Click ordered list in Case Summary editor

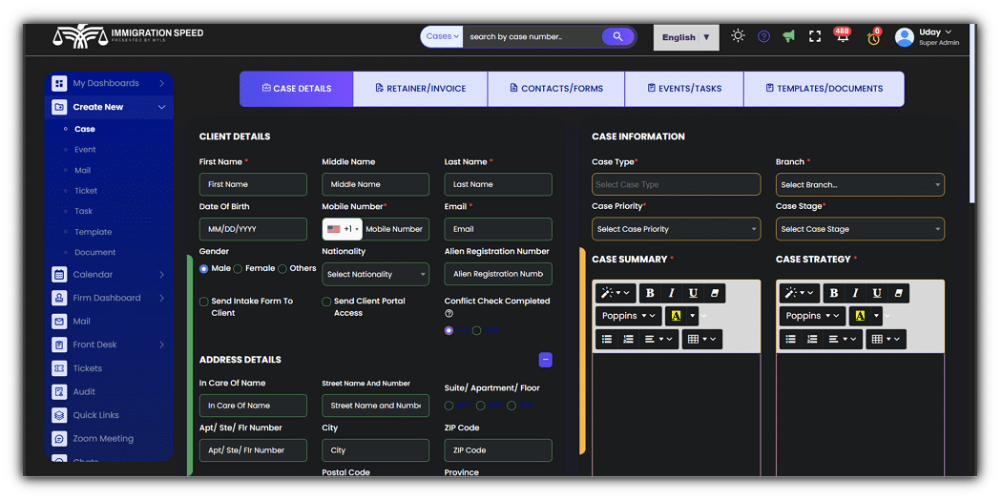[628, 340]
